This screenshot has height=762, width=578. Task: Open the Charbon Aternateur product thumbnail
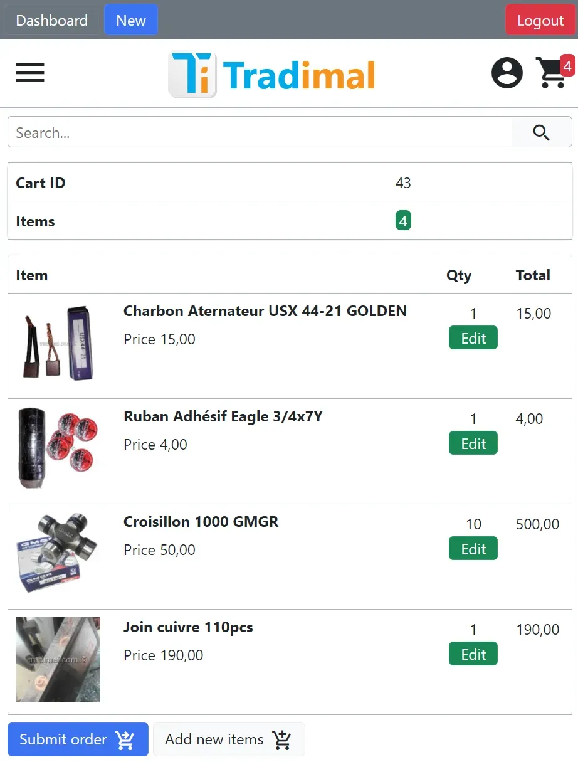point(58,342)
